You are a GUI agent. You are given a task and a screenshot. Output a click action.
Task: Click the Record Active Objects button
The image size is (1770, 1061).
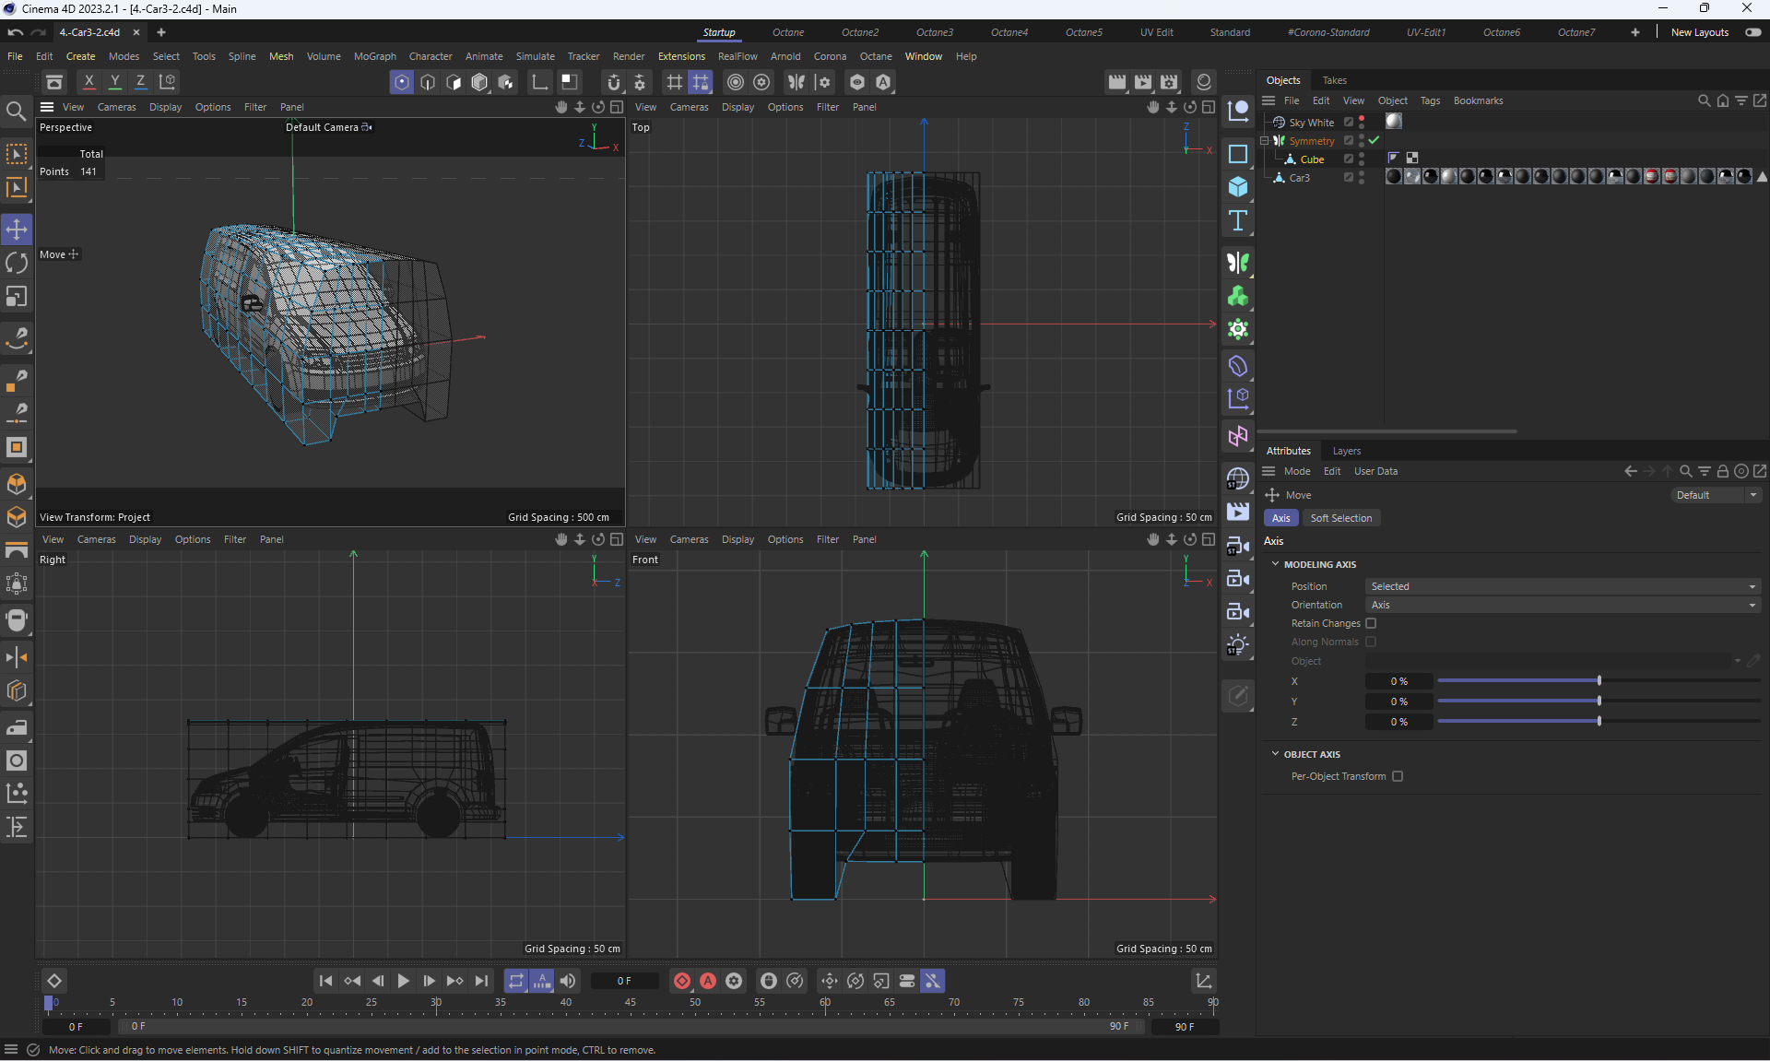682,981
